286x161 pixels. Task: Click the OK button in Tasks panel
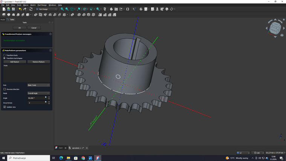pyautogui.click(x=20, y=28)
